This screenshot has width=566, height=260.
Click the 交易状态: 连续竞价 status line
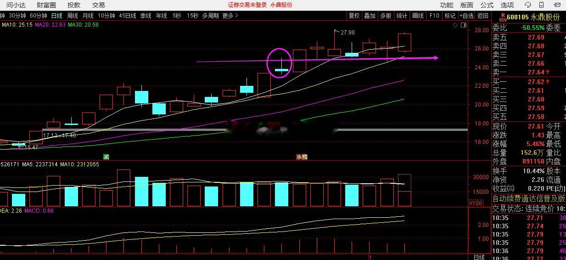tap(529, 209)
